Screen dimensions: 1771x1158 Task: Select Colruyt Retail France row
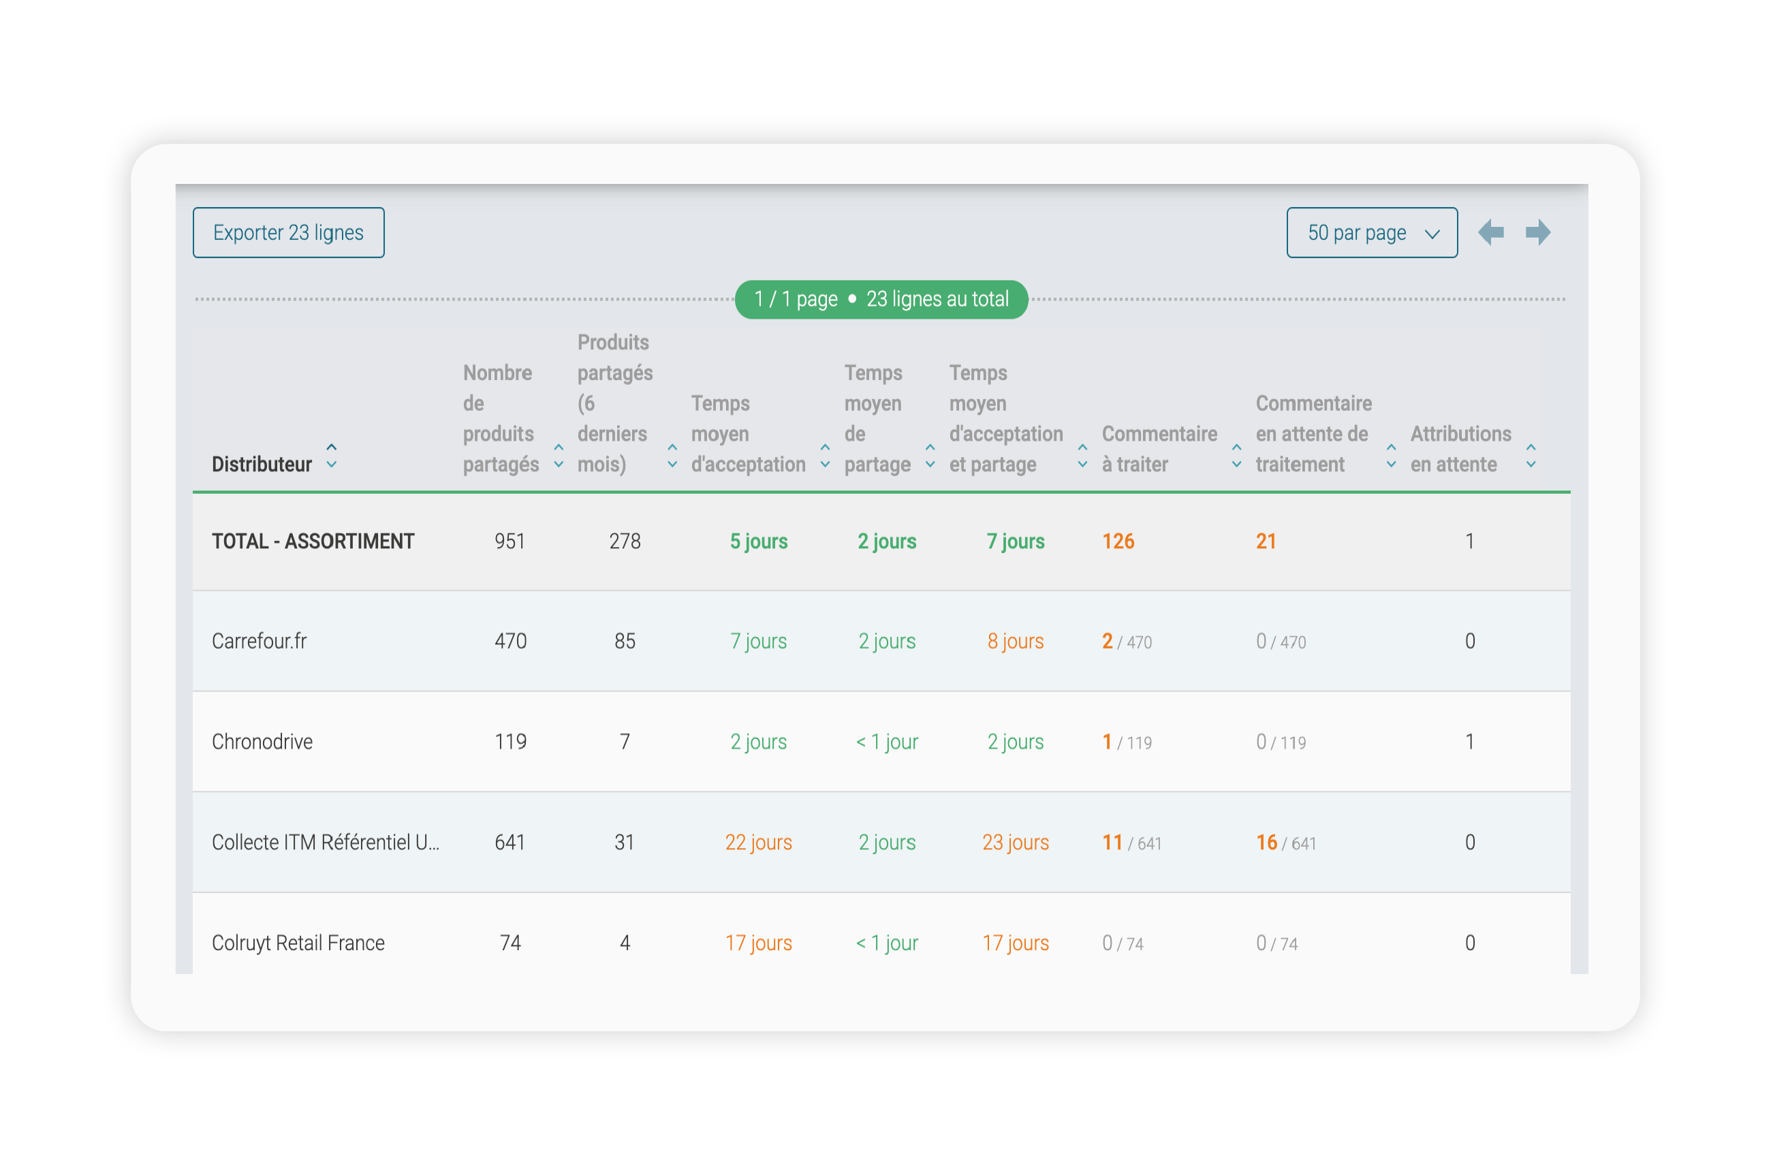pos(881,934)
